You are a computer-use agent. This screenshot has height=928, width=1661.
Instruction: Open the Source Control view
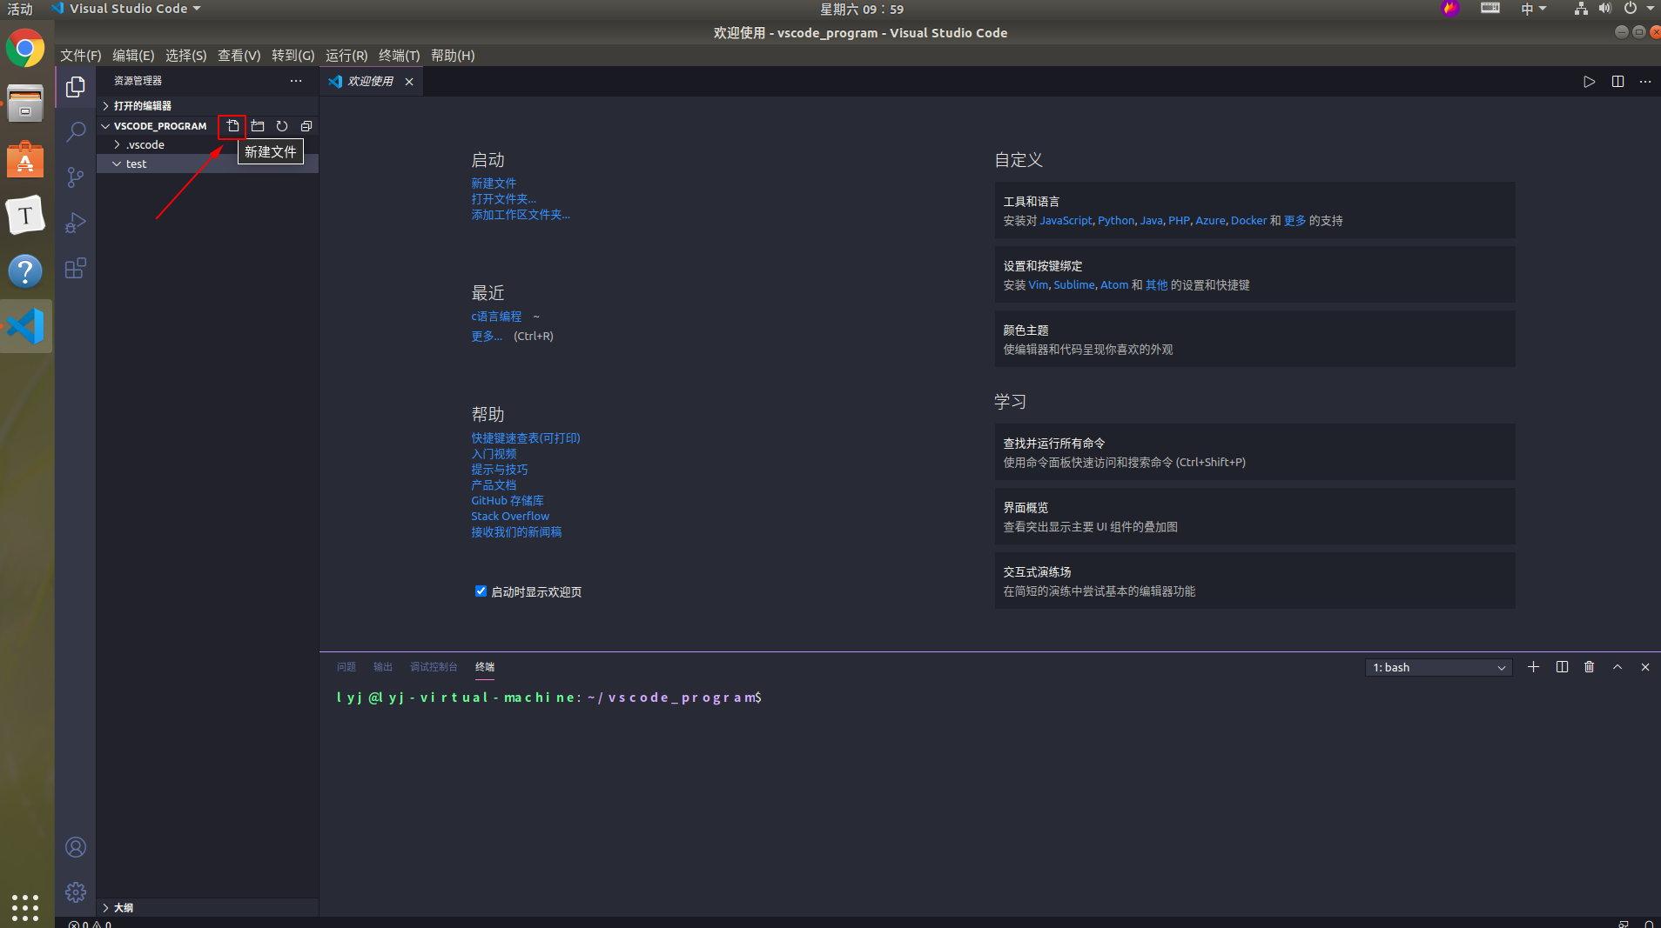click(x=76, y=177)
